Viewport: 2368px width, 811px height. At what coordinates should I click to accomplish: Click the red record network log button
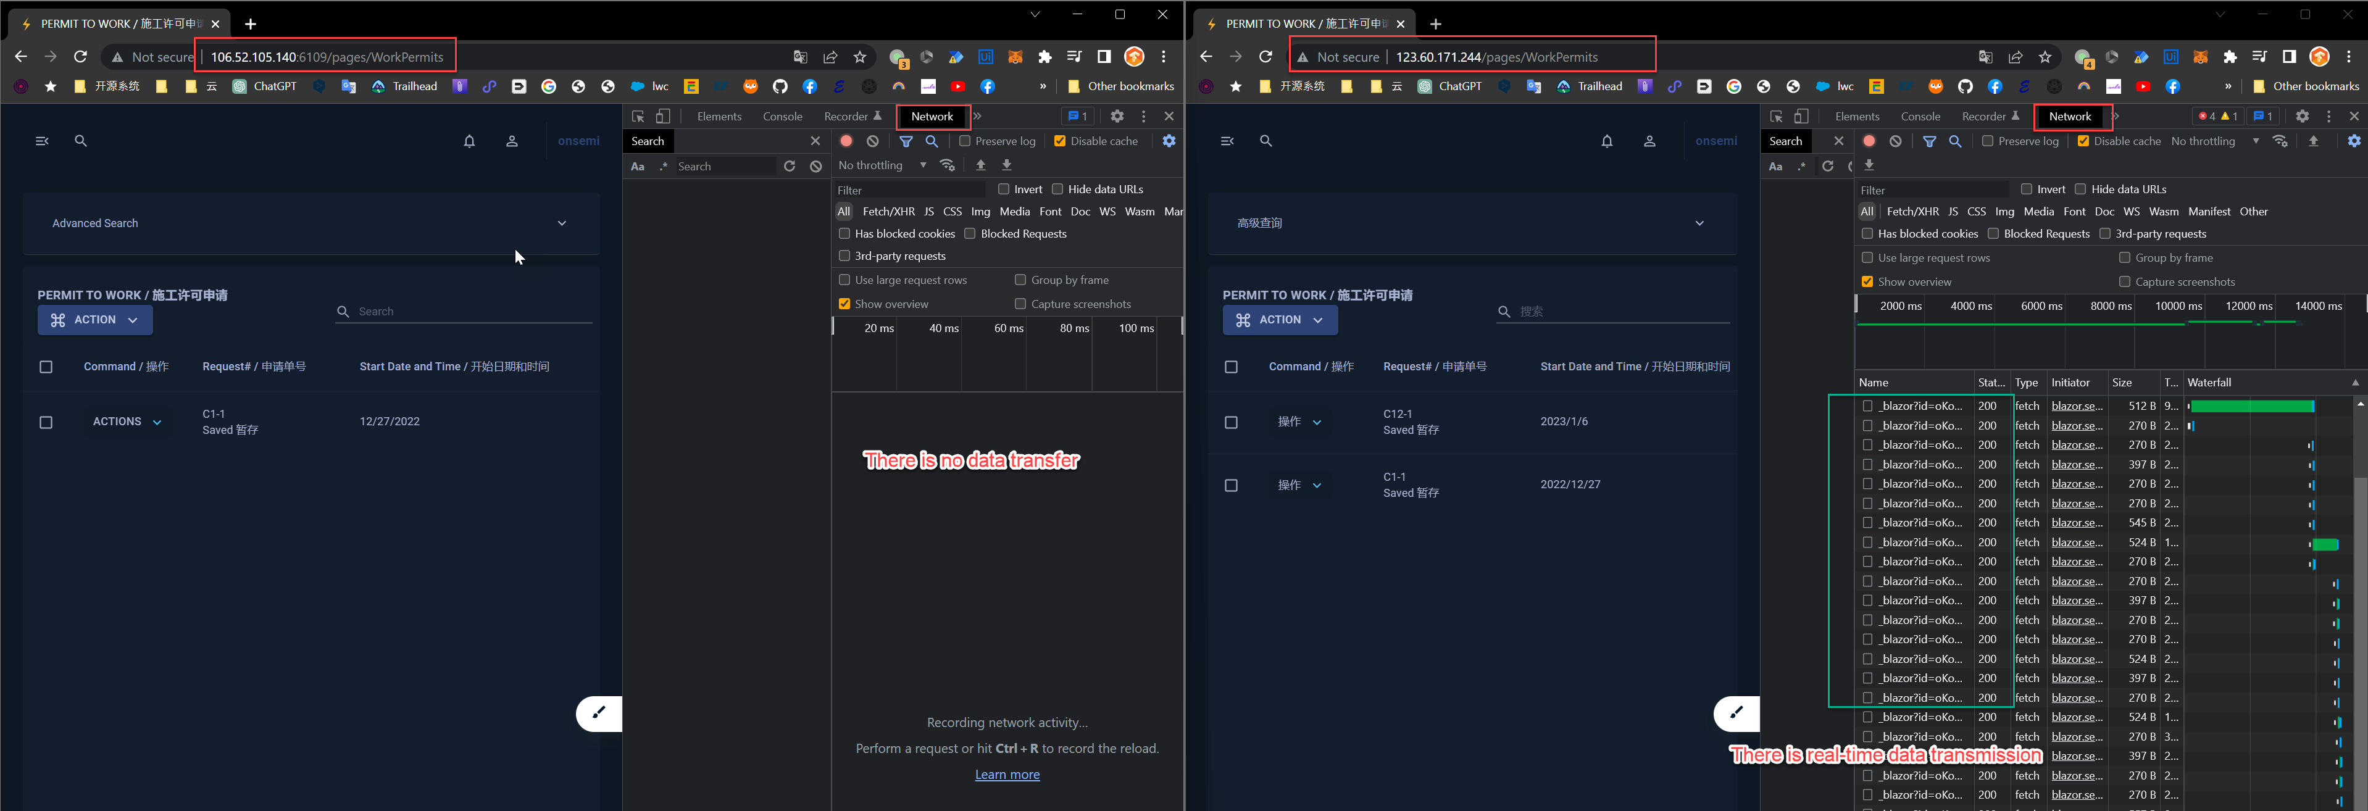tap(846, 141)
